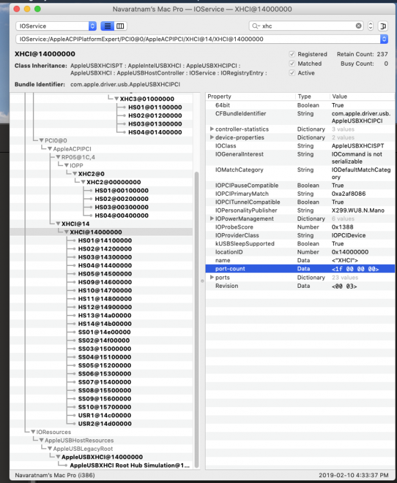Select the IOProviderClass property row
The height and width of the screenshot is (483, 397).
click(300, 235)
